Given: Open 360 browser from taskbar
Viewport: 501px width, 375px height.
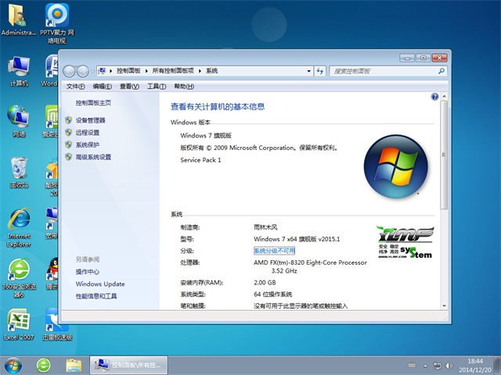Looking at the screenshot, I should click(44, 366).
